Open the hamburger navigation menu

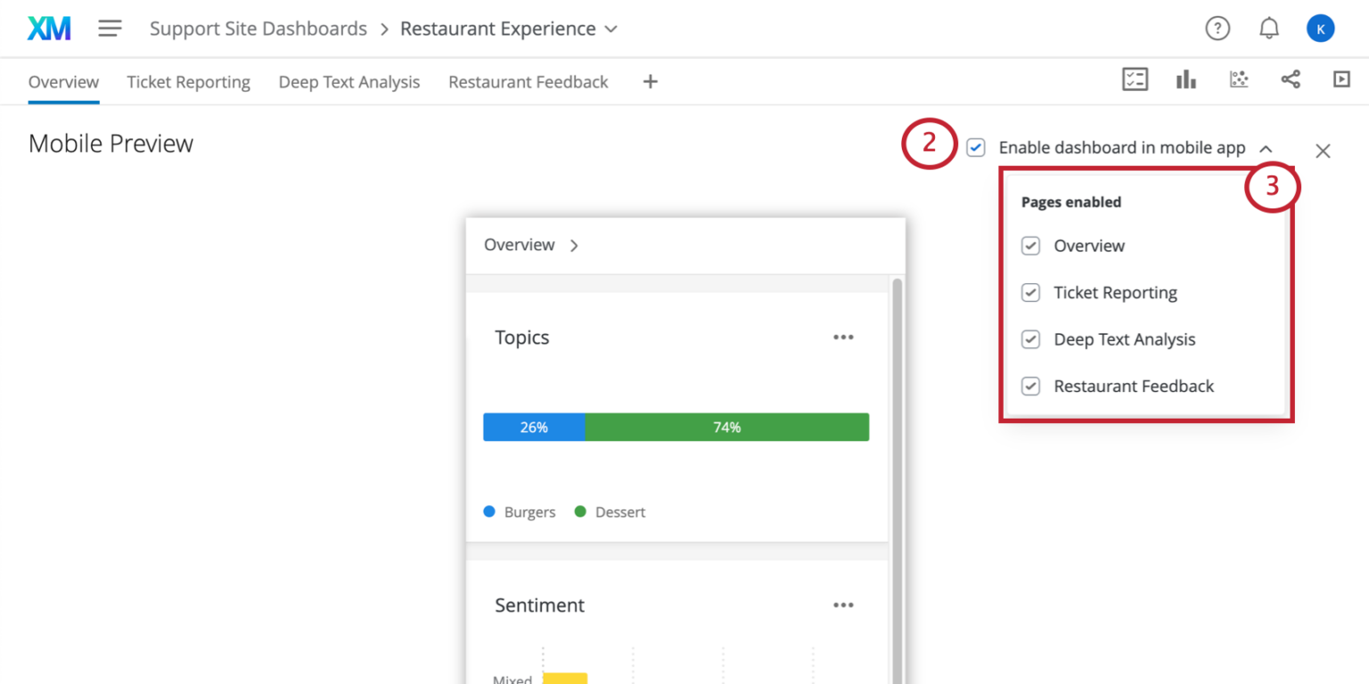click(110, 28)
